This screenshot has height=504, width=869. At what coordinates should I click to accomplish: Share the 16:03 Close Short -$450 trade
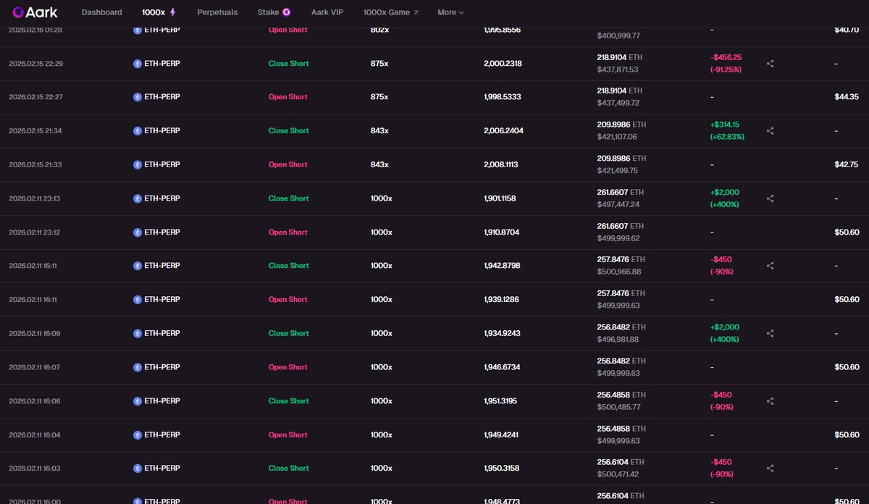click(771, 469)
